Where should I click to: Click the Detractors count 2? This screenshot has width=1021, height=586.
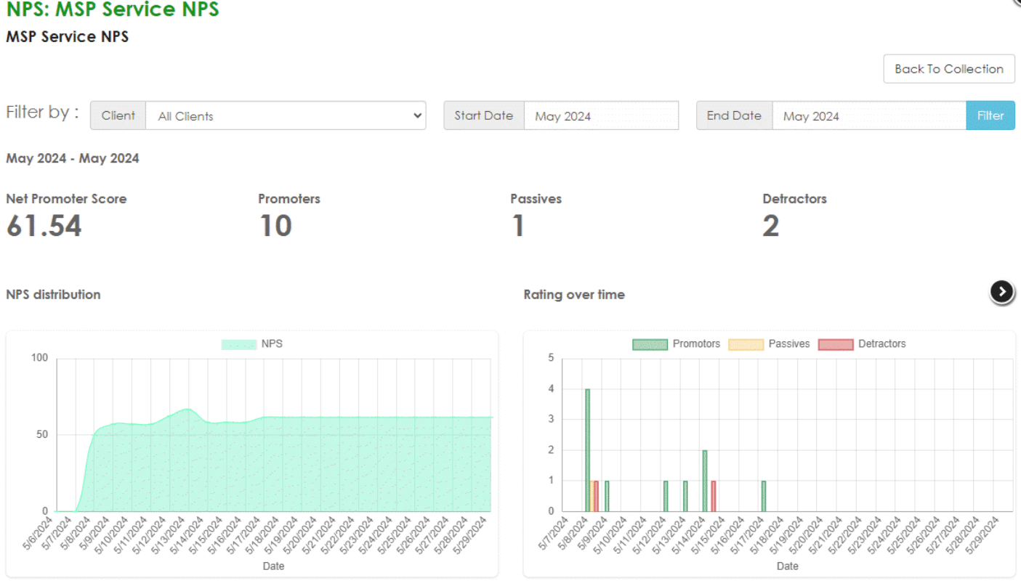click(x=770, y=226)
